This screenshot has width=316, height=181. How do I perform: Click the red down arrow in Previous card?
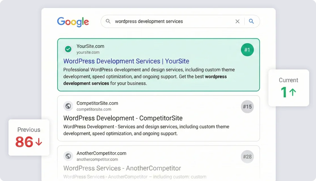point(39,142)
